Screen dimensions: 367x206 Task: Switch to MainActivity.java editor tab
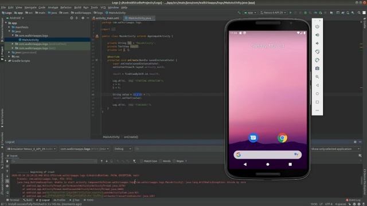tap(139, 18)
